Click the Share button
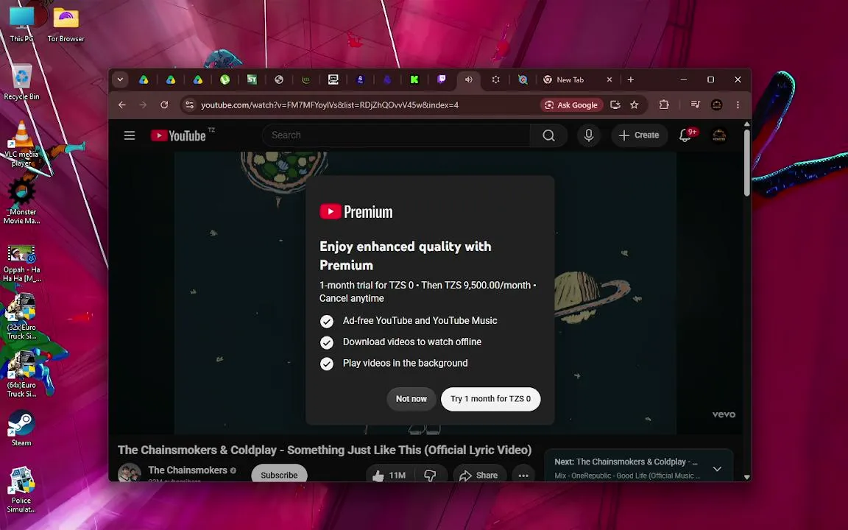The width and height of the screenshot is (848, 530). [478, 475]
